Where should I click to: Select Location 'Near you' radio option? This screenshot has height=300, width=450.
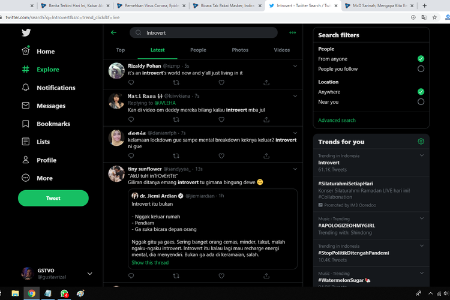tap(421, 102)
